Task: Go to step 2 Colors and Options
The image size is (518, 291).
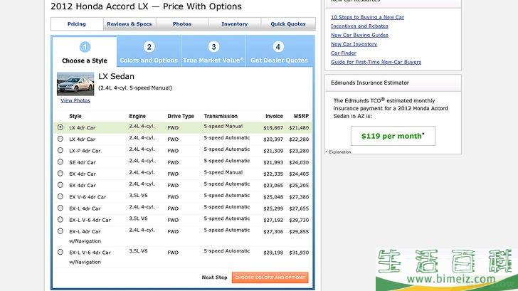Action: [149, 52]
